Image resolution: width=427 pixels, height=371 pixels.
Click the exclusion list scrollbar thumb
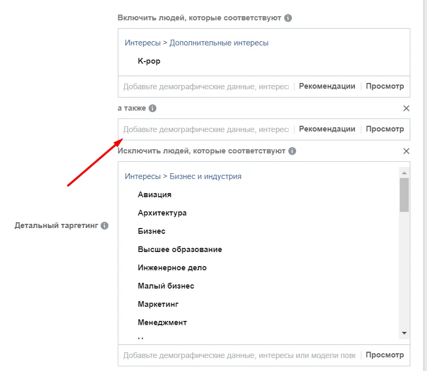(x=404, y=195)
